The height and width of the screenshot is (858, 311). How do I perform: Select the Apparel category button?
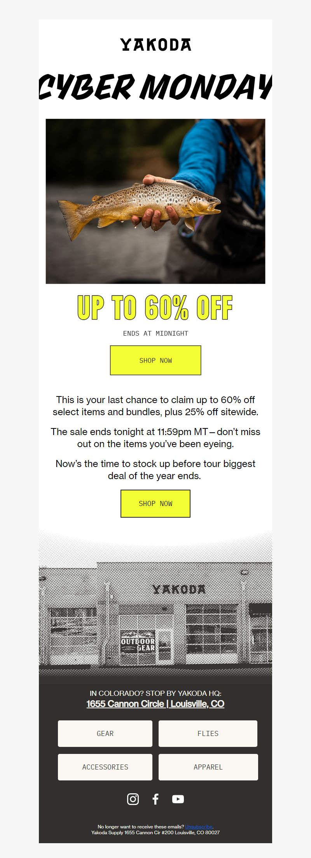(208, 767)
